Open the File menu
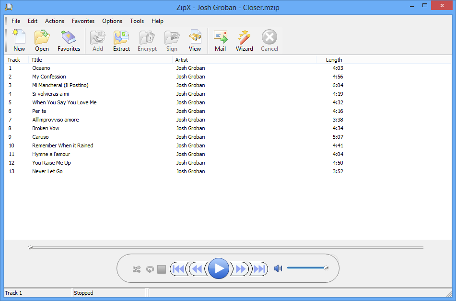The image size is (456, 301). [16, 21]
